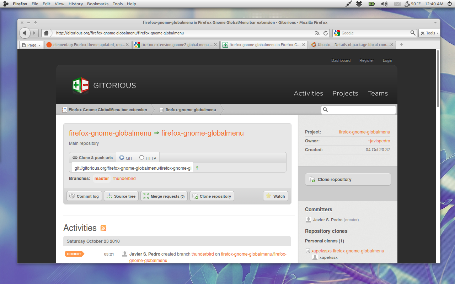Image resolution: width=455 pixels, height=284 pixels.
Task: Open the File menu
Action: point(35,4)
